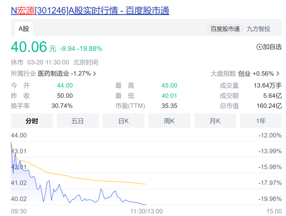Click the 15:00 time axis label
The image size is (286, 216).
[274, 211]
